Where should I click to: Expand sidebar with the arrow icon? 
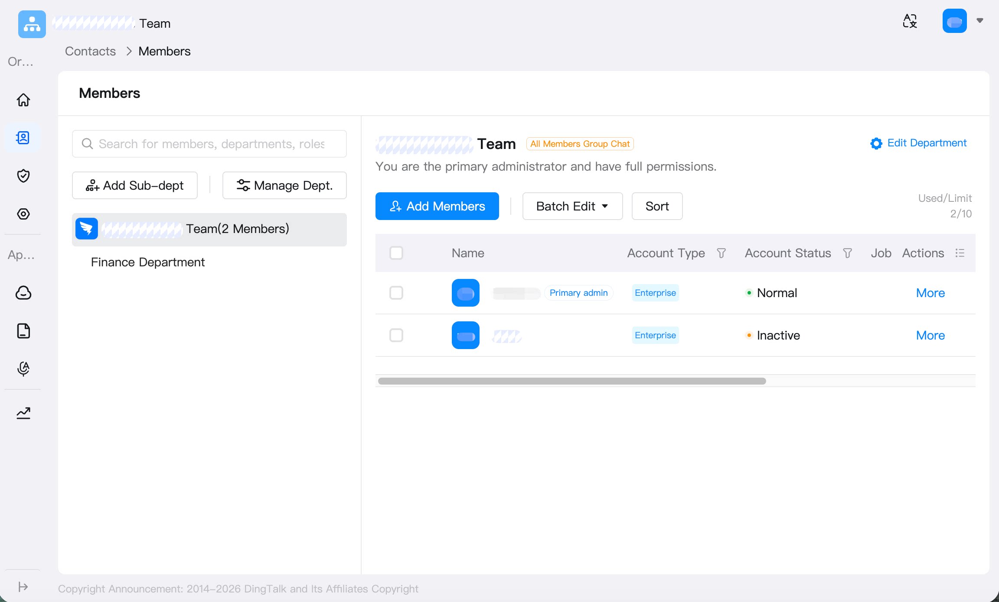(x=23, y=587)
